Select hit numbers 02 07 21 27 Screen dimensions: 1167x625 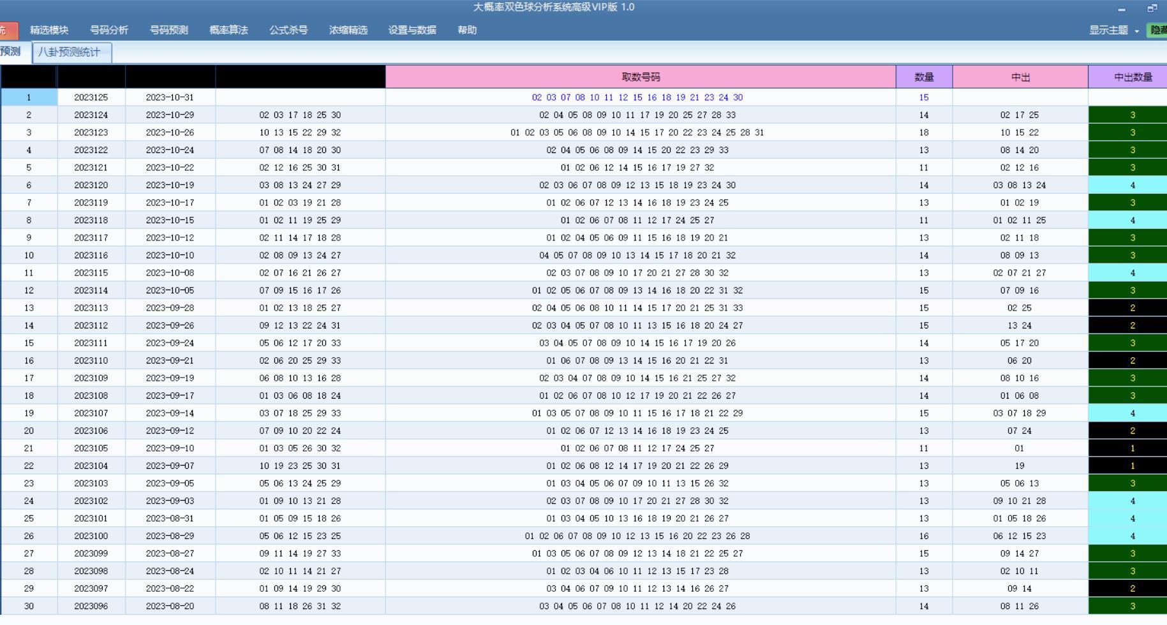1020,273
